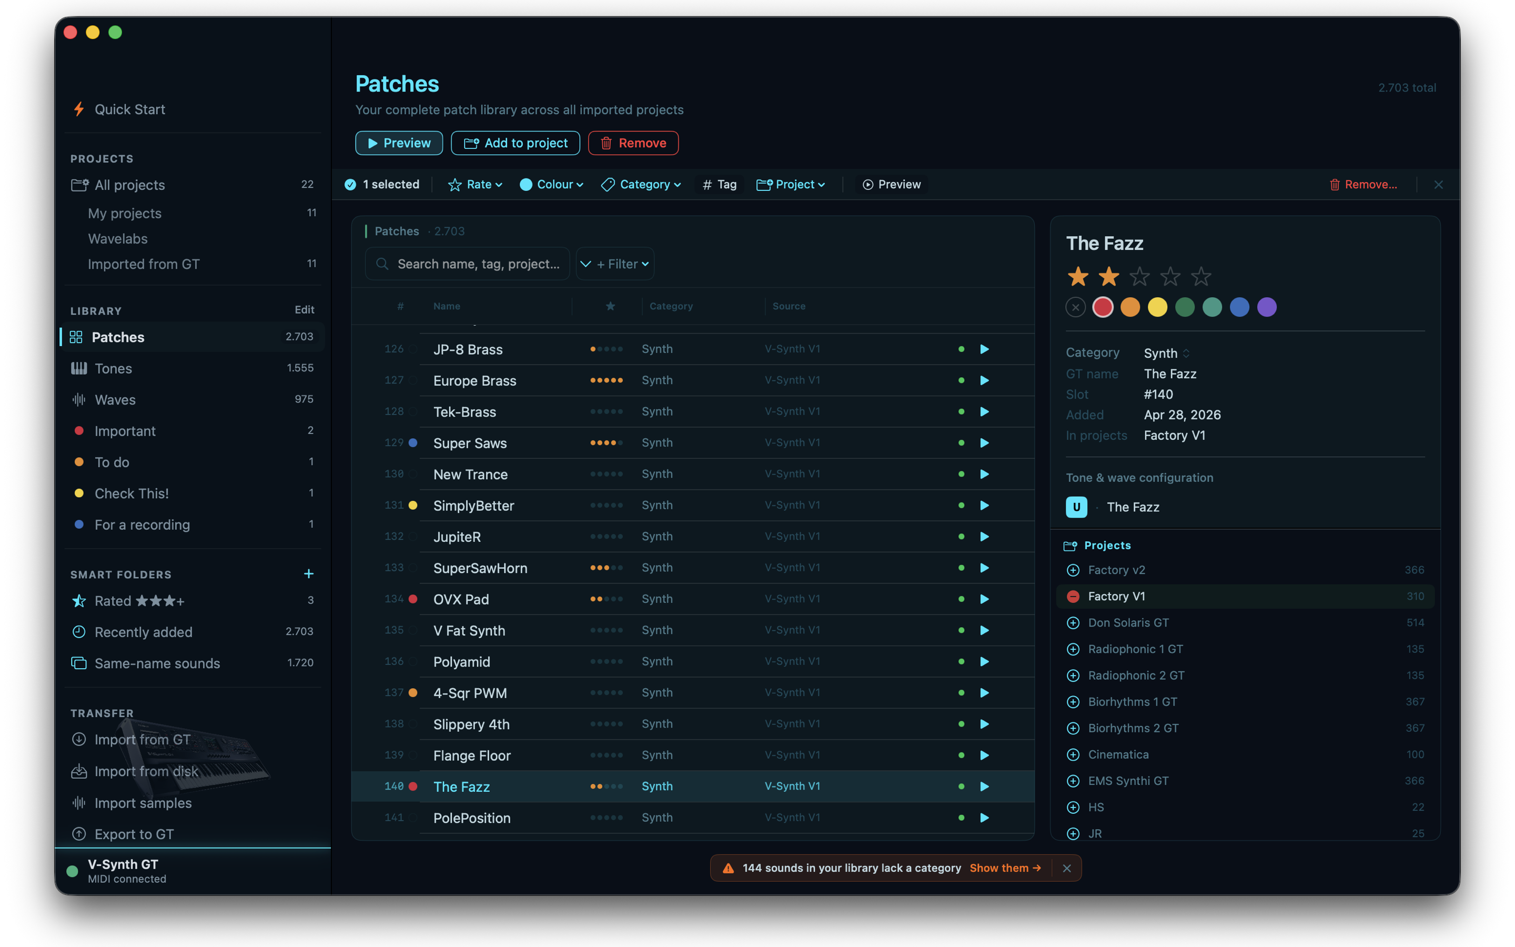
Task: Play the JP-8 Brass row preview
Action: point(984,349)
